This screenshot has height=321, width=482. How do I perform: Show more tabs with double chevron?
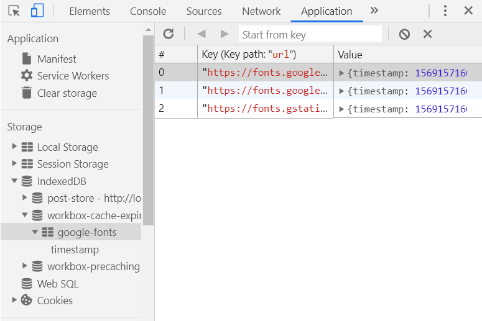(374, 11)
